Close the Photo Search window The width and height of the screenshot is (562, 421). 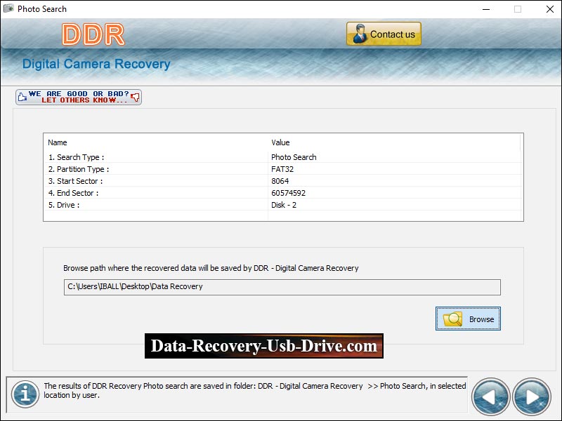tap(550, 9)
